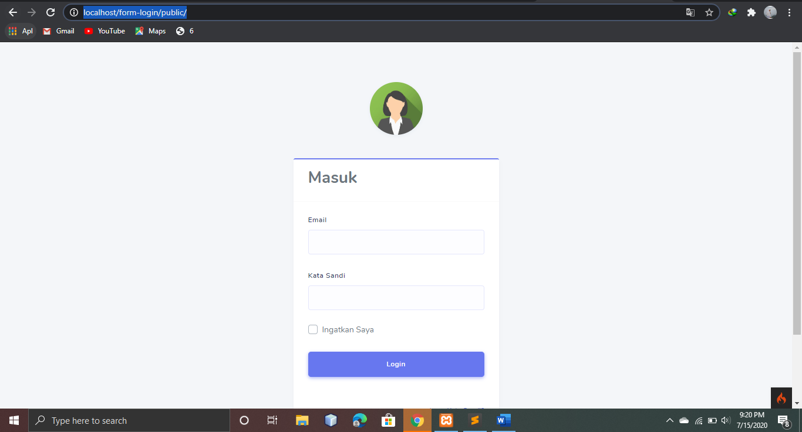This screenshot has height=432, width=802.
Task: Open the CodeIgniter debug toolbar flame icon
Action: point(781,398)
